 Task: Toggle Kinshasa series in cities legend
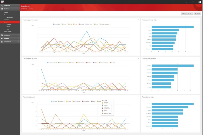[54, 101]
